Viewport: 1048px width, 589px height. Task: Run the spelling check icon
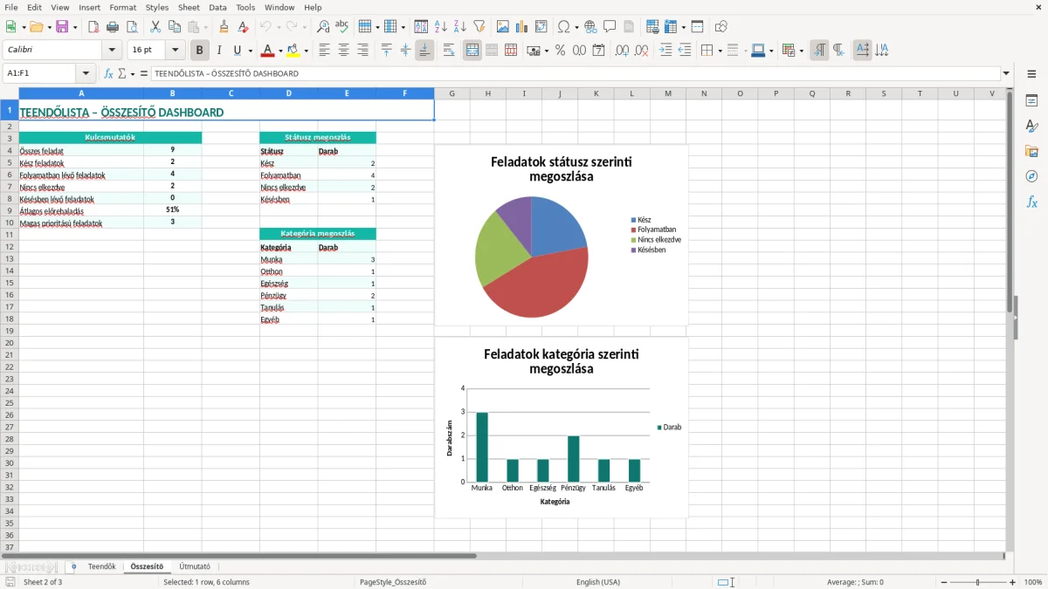click(x=342, y=27)
